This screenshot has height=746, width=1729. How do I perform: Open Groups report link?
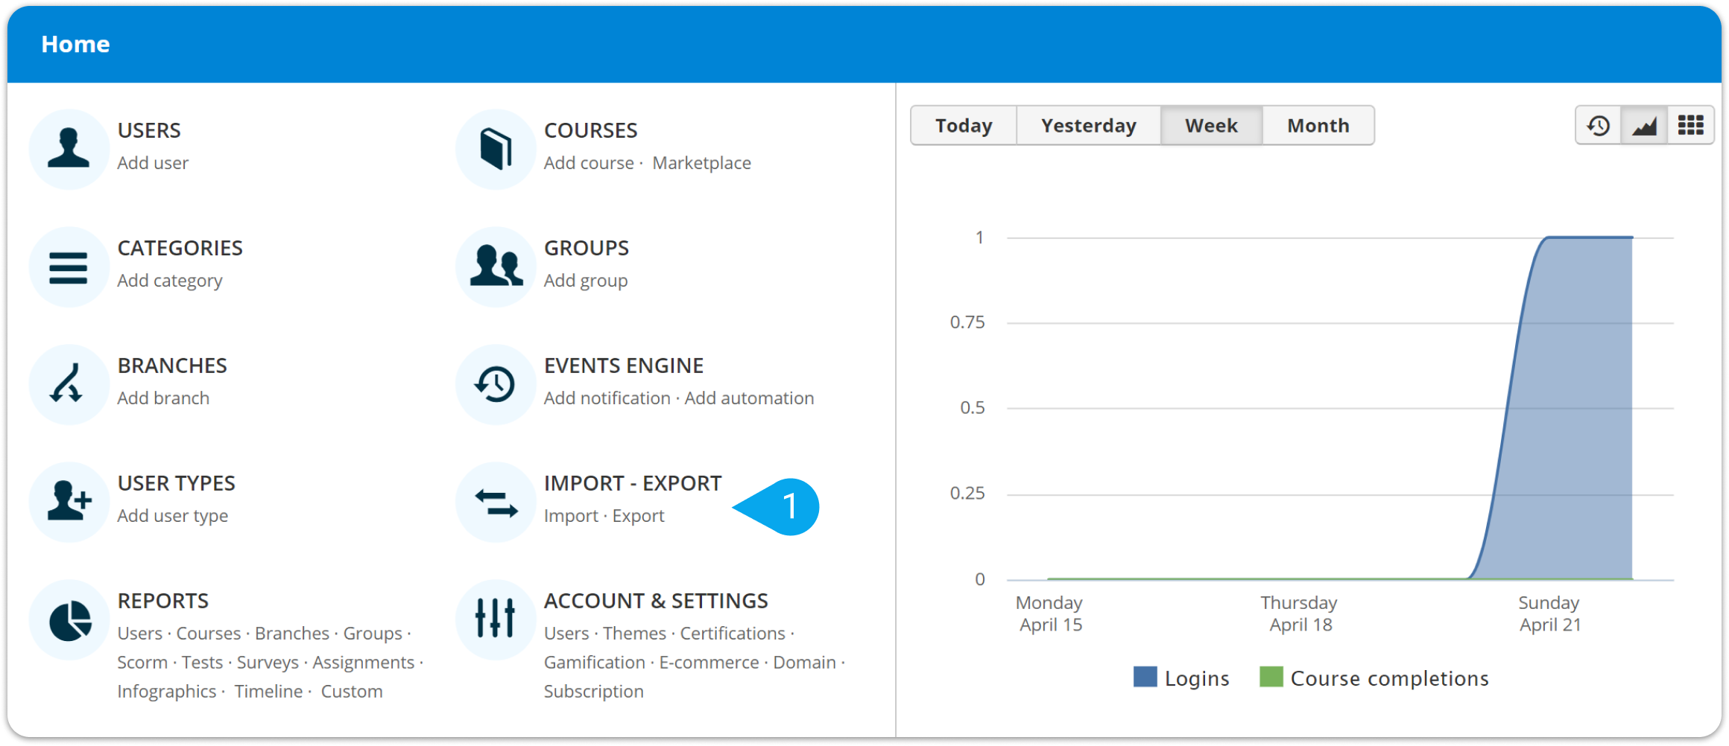[x=373, y=634]
